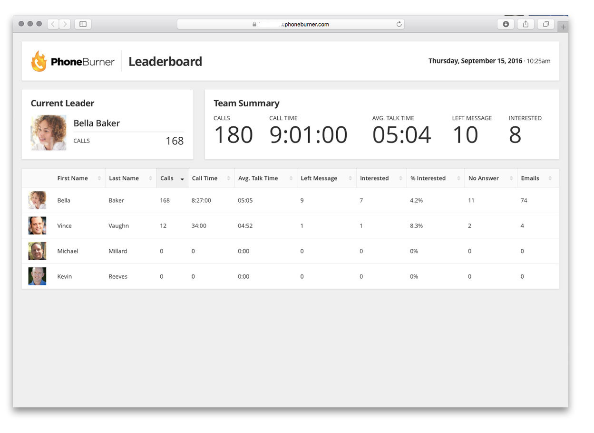This screenshot has width=594, height=433.
Task: Click the reload icon in the address bar
Action: point(399,24)
